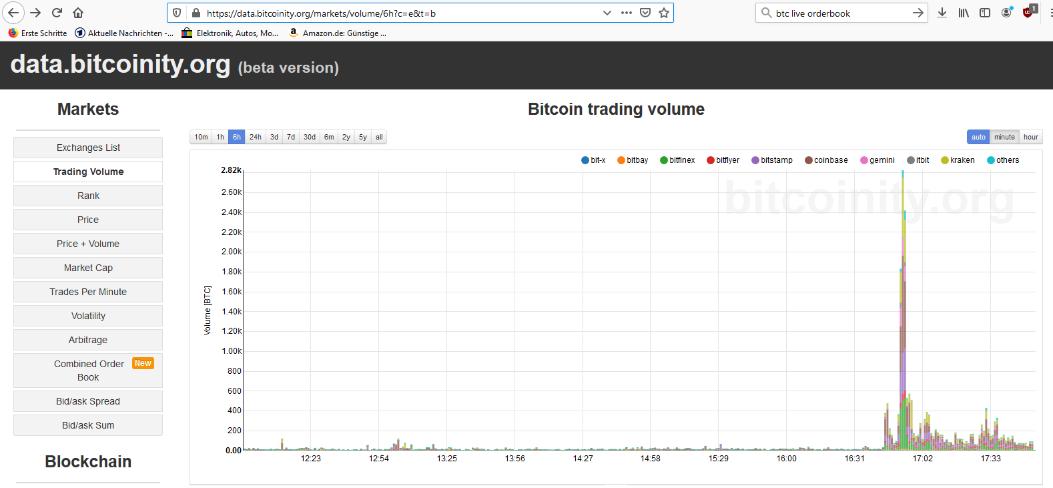
Task: Expand the URL bar history dropdown
Action: [607, 13]
